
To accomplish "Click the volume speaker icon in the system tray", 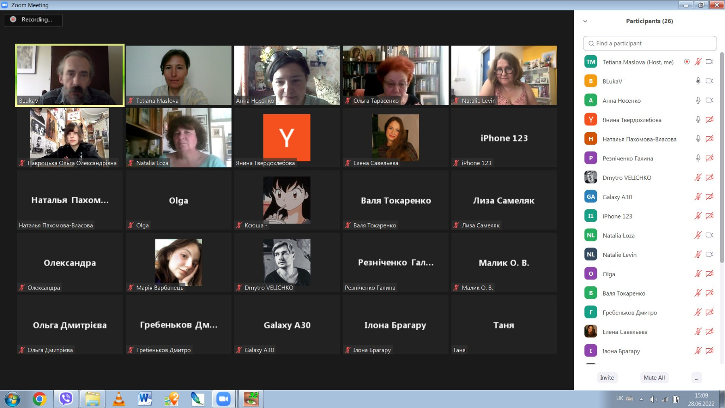I will point(653,400).
